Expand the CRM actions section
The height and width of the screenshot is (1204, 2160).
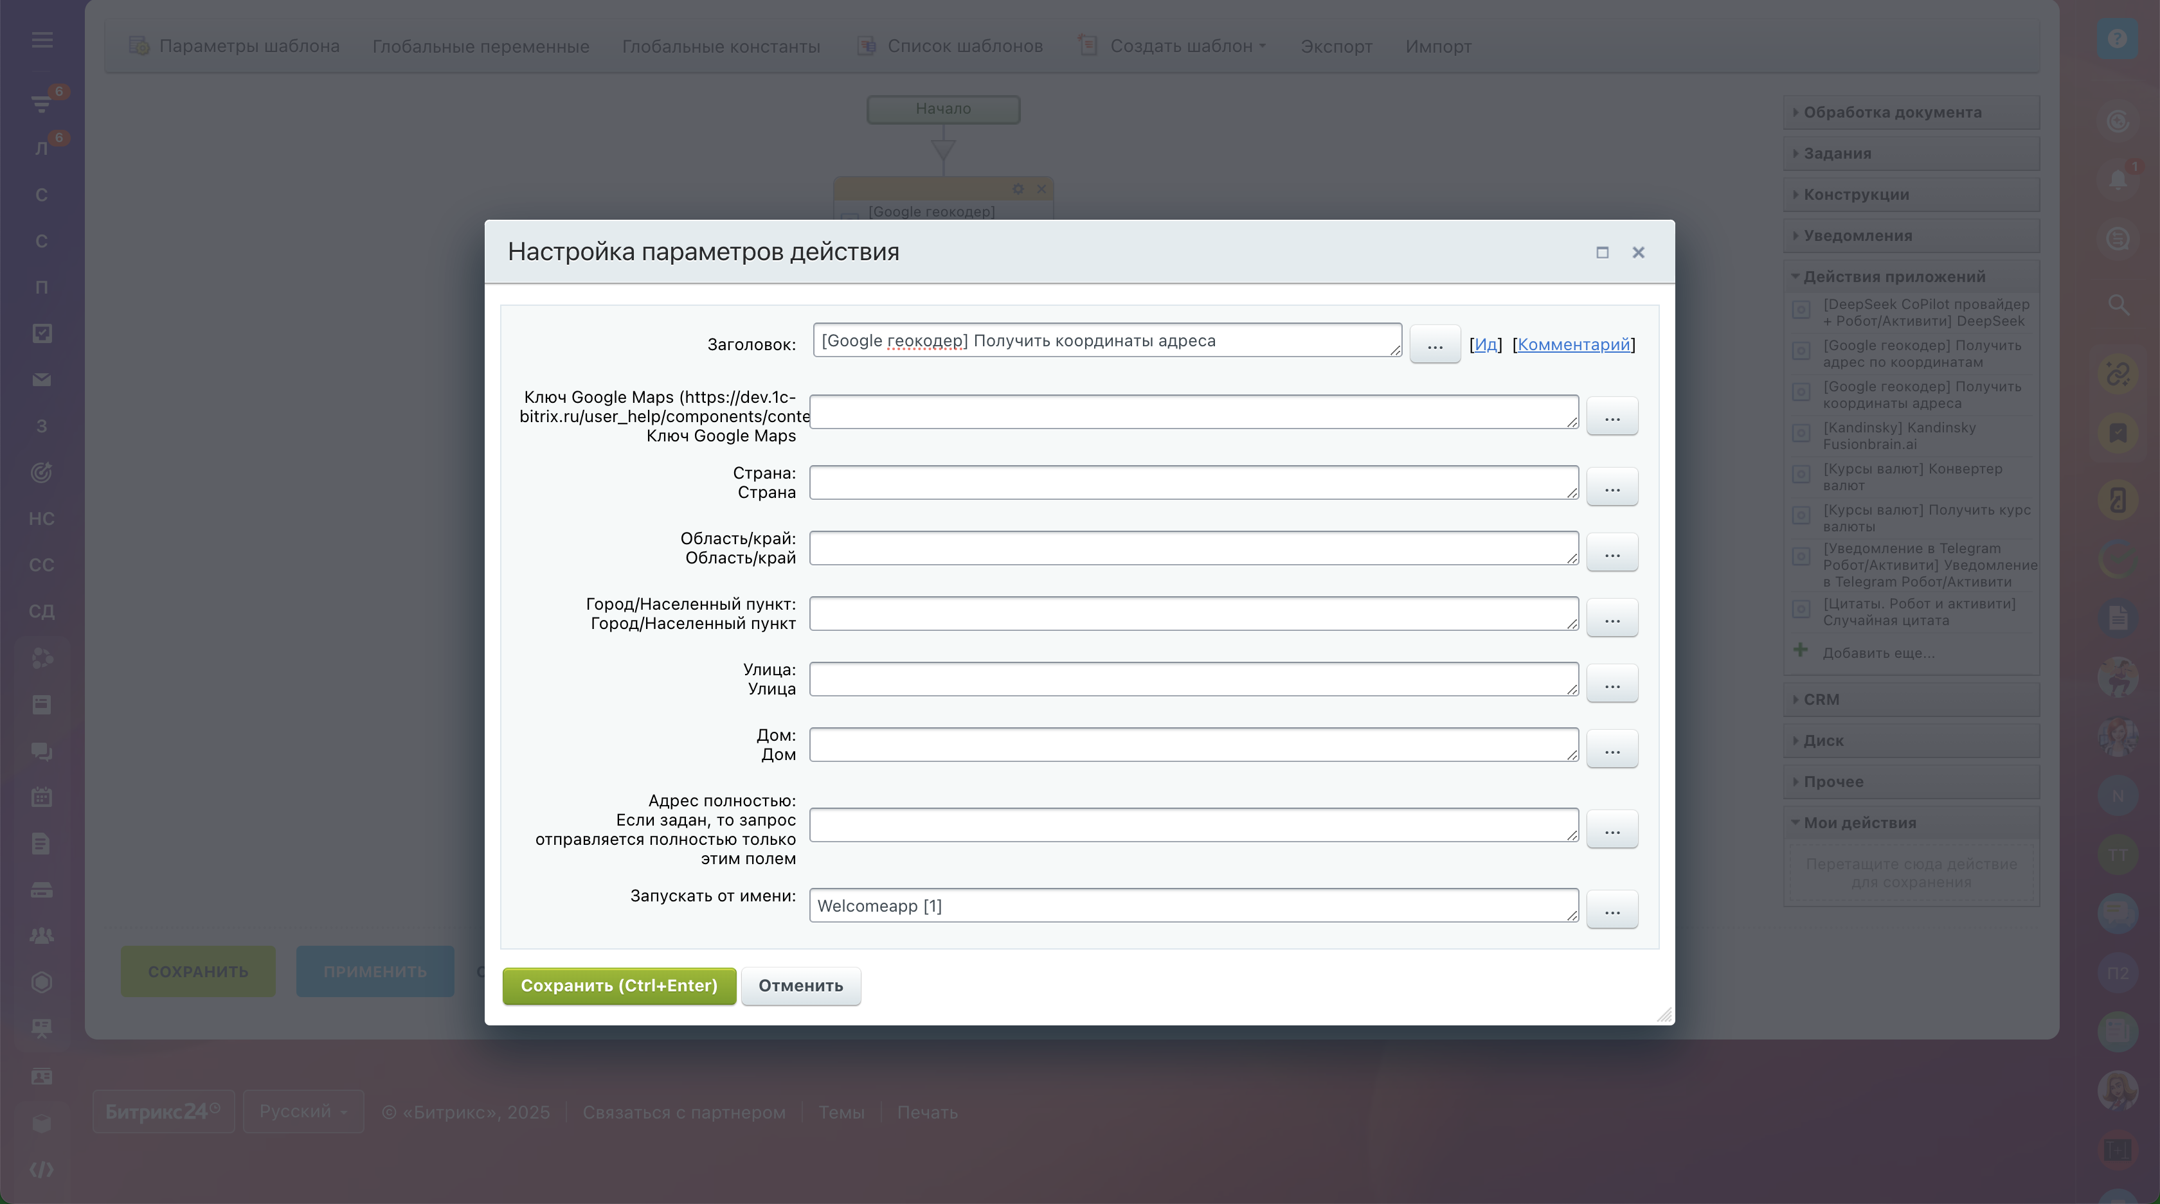pyautogui.click(x=1821, y=700)
